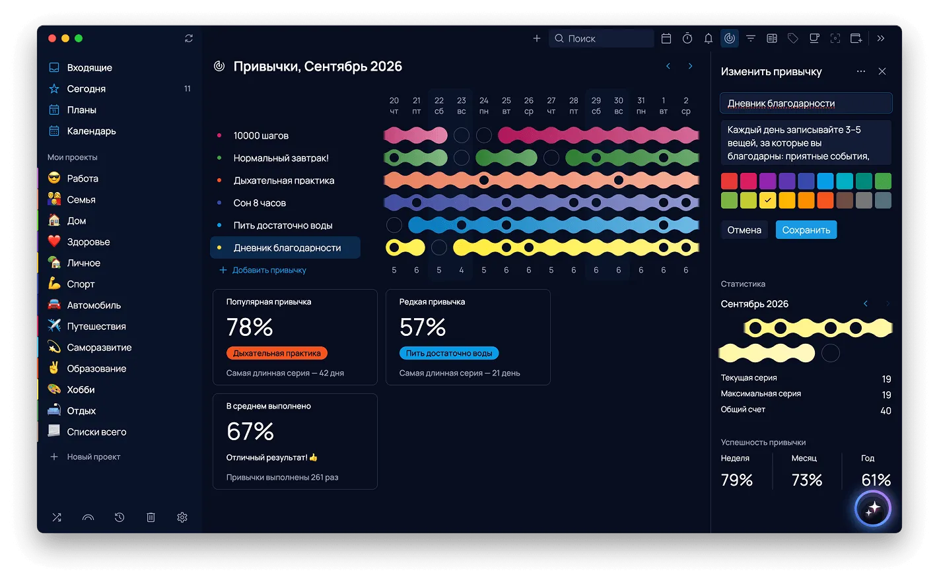
Task: Open the timer stopwatch icon in toolbar
Action: tap(687, 38)
